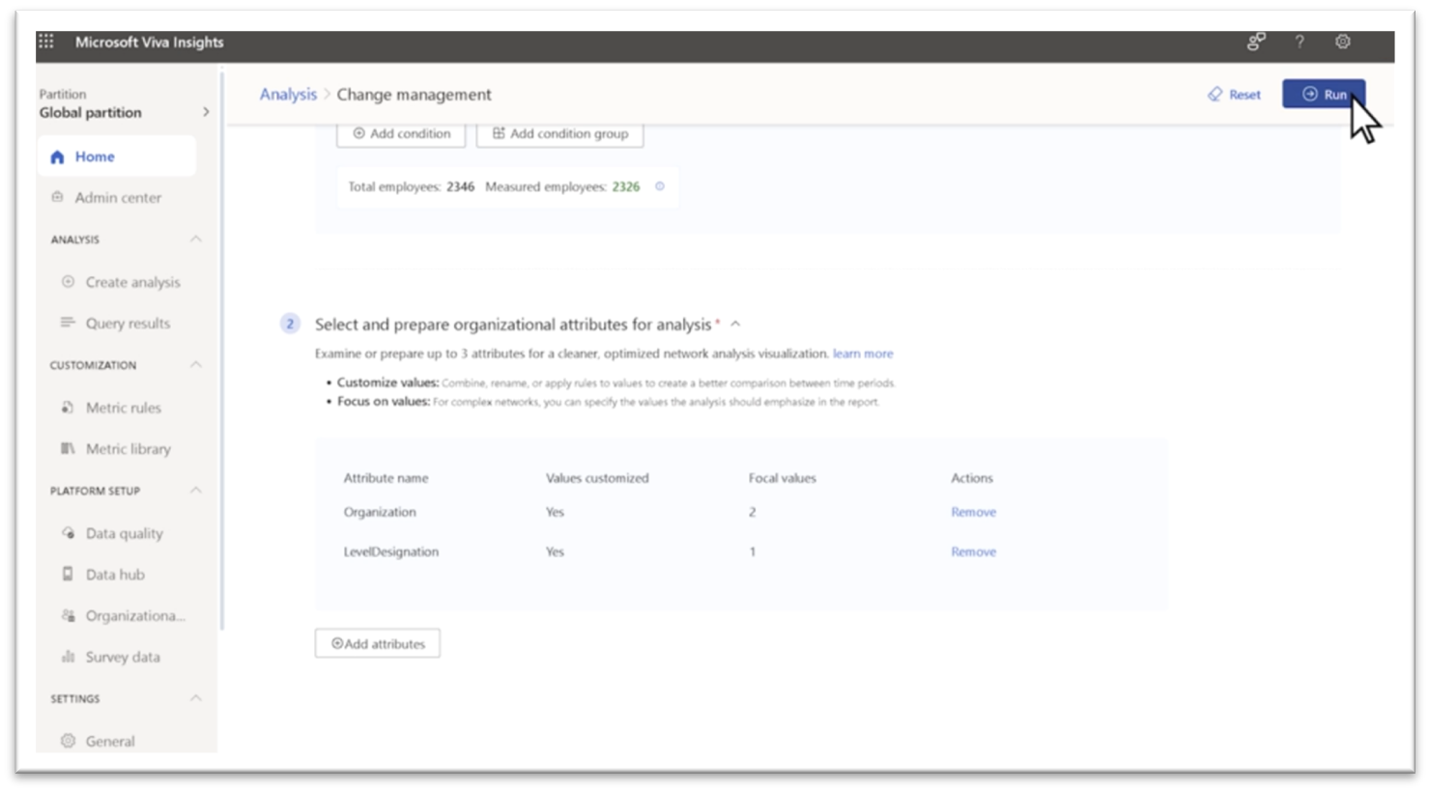Image resolution: width=1430 pixels, height=792 pixels.
Task: Collapse the CUSTOMIZATION section
Action: coord(196,365)
